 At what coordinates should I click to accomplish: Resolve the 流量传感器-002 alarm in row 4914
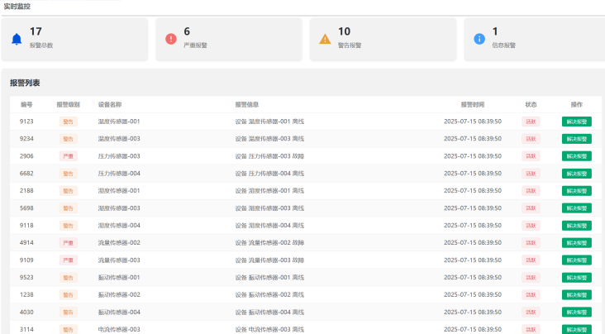coord(576,243)
